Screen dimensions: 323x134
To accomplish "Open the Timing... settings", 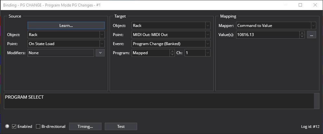I will 85,126.
